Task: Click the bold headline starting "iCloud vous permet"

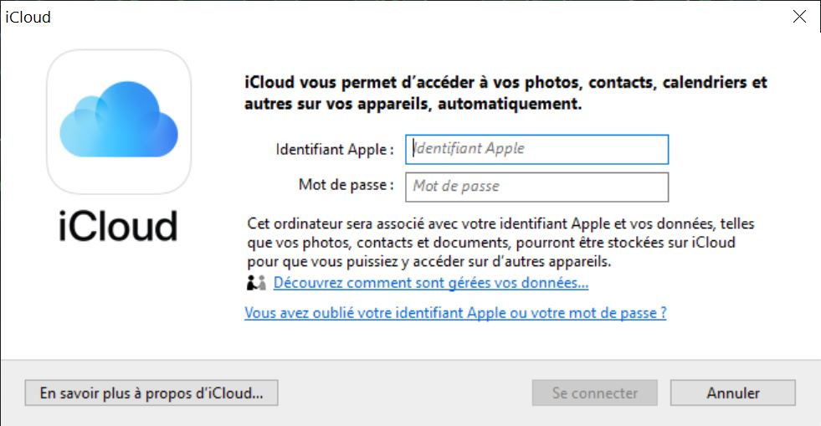Action: tap(505, 83)
